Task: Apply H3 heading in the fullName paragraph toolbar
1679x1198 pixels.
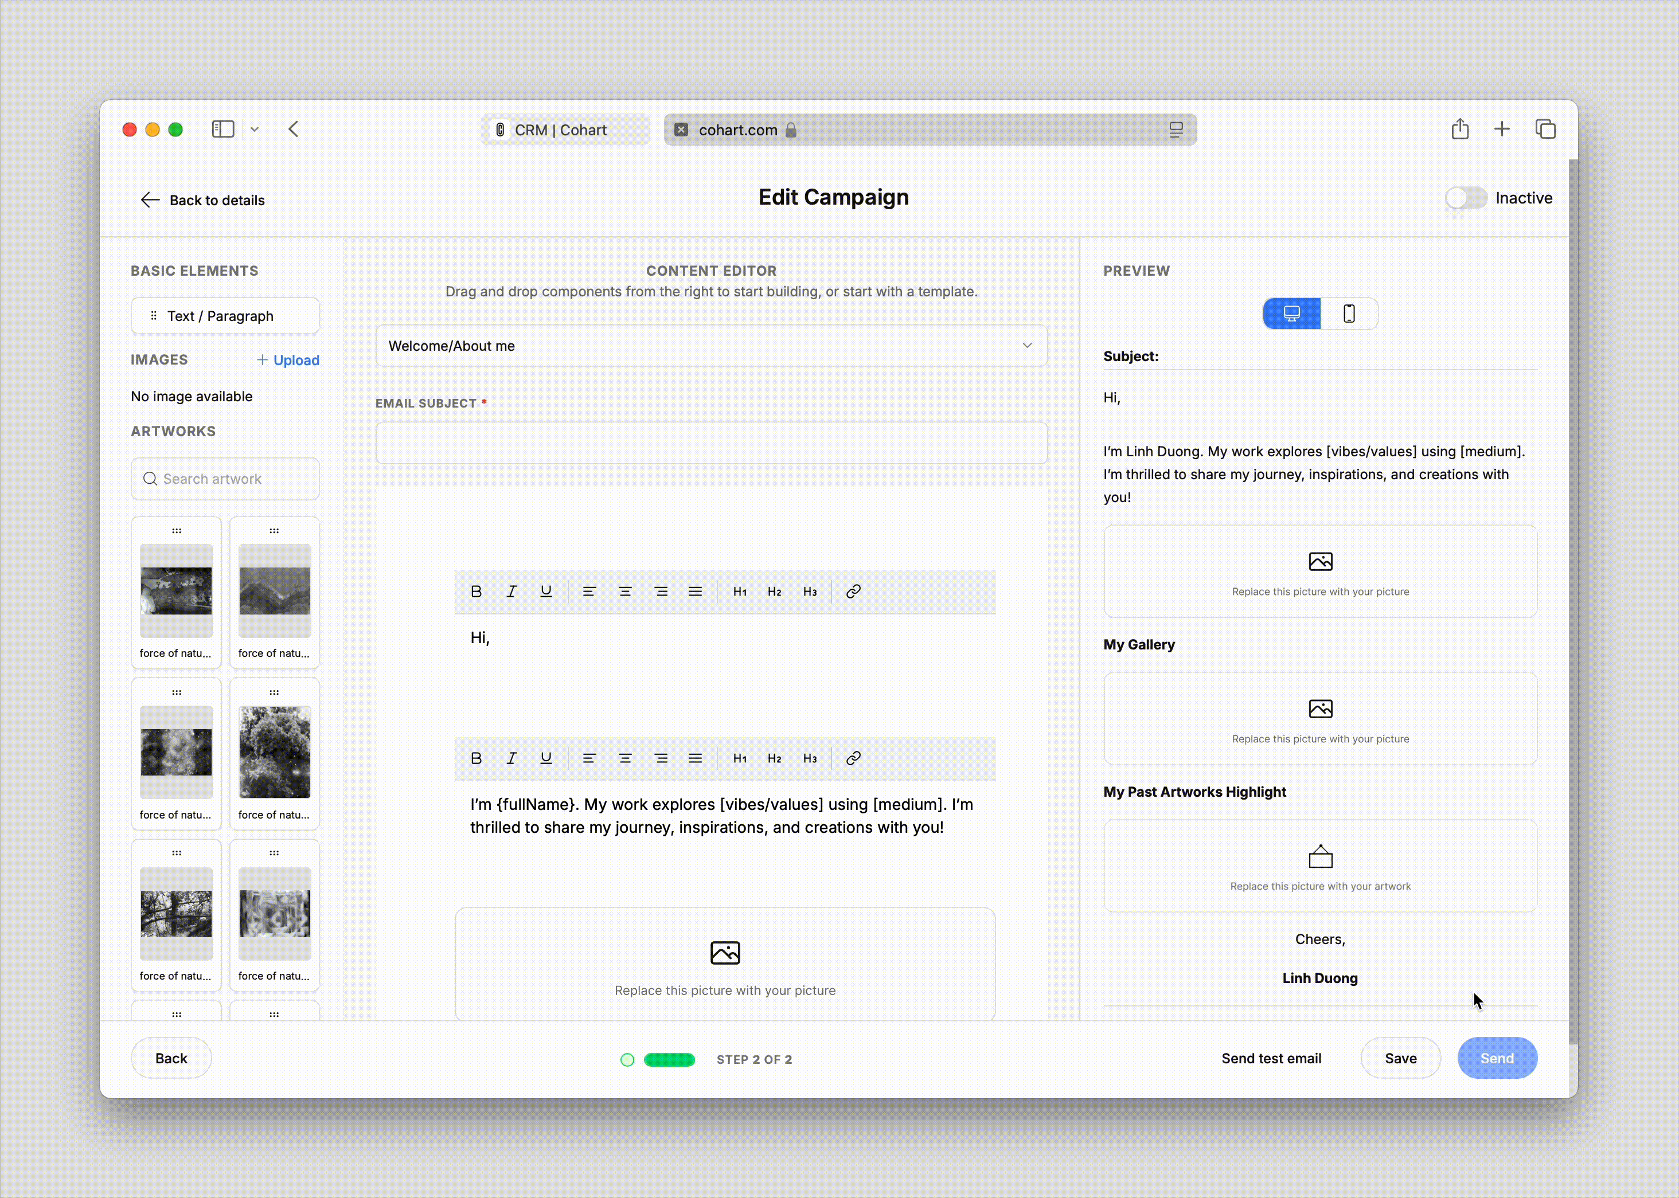Action: [x=810, y=758]
